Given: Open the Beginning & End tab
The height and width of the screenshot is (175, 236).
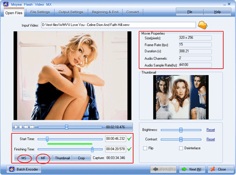Looking at the screenshot, I should click(105, 12).
